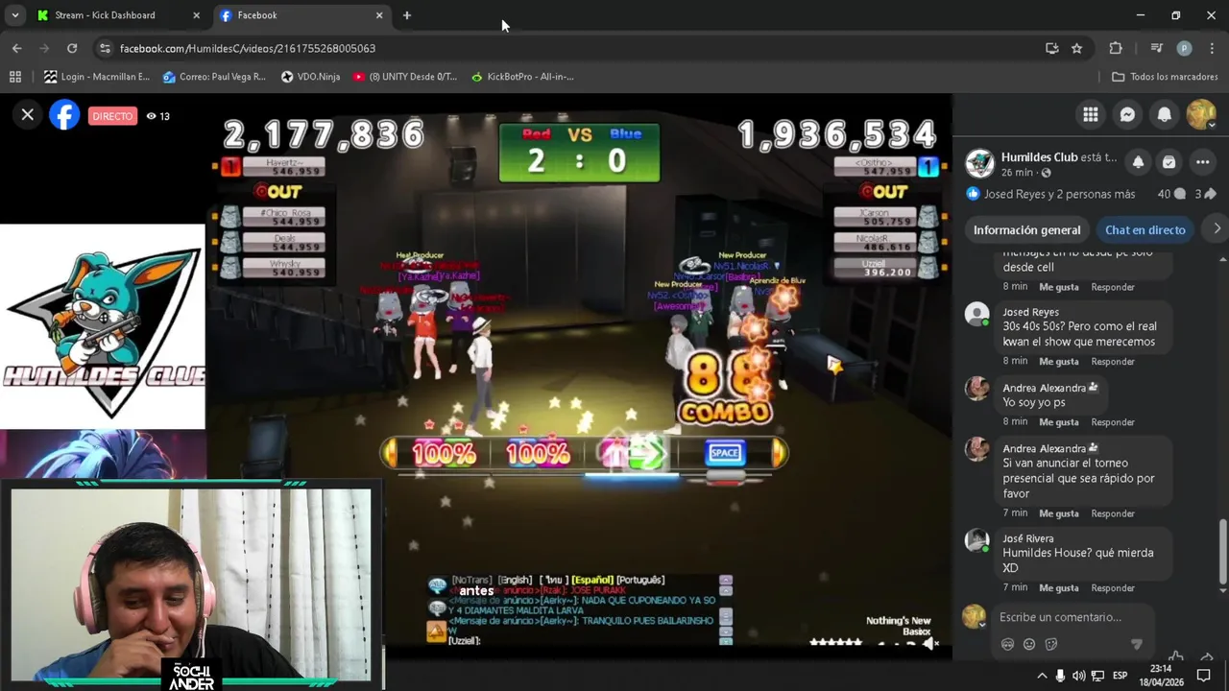
Task: Click the 3 shares count
Action: point(1202,194)
